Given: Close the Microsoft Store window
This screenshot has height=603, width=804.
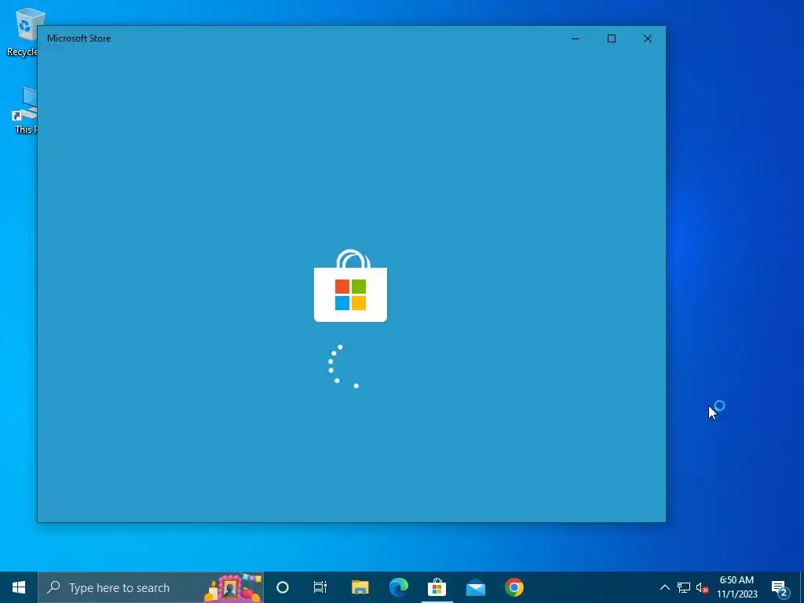Looking at the screenshot, I should pos(648,38).
